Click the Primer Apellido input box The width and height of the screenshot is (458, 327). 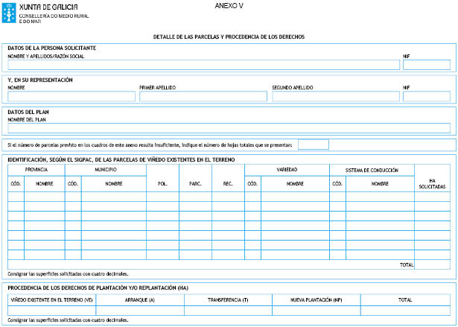203,96
